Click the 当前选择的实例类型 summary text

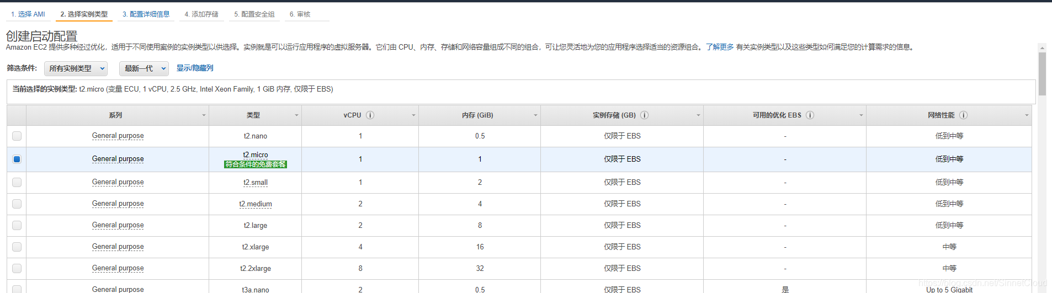[173, 89]
